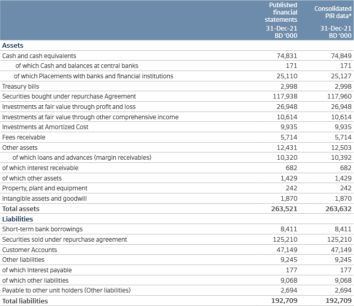Select the 'Treasury bills' row label
This screenshot has width=354, height=306.
[x=20, y=86]
